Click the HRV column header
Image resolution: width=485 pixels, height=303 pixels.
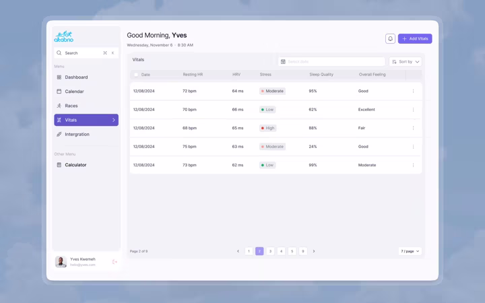236,75
